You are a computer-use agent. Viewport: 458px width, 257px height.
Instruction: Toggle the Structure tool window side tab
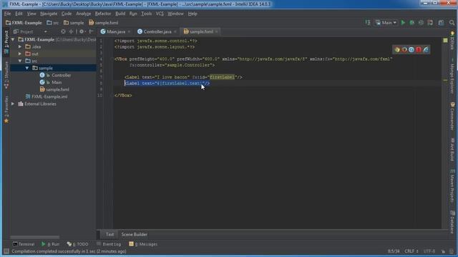coord(6,75)
